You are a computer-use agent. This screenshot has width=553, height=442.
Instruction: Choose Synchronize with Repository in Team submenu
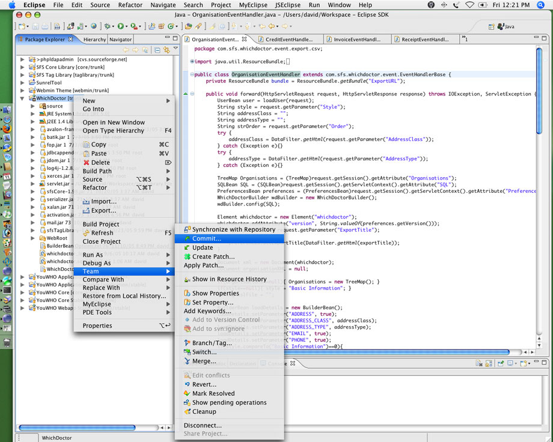coord(229,229)
